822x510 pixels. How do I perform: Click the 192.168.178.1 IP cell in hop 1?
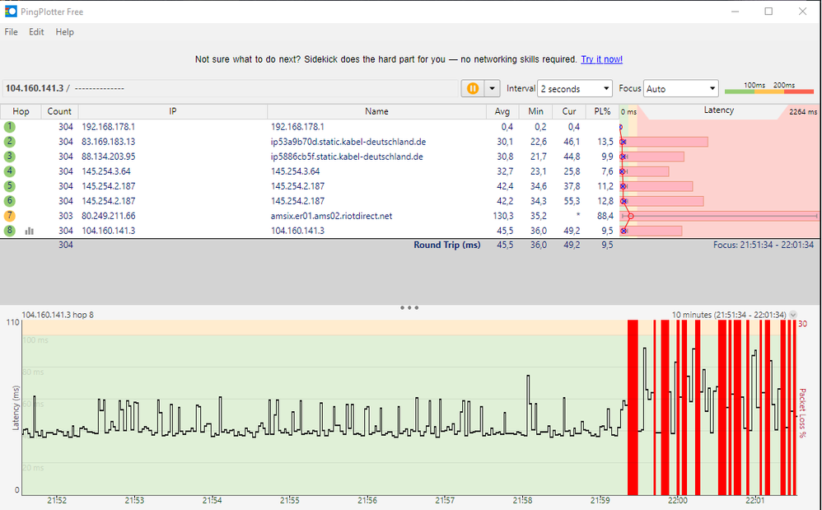tap(109, 127)
